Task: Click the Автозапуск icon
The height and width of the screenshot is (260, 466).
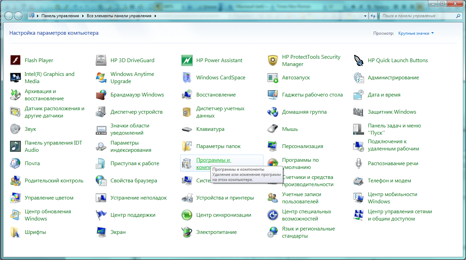Action: (273, 78)
